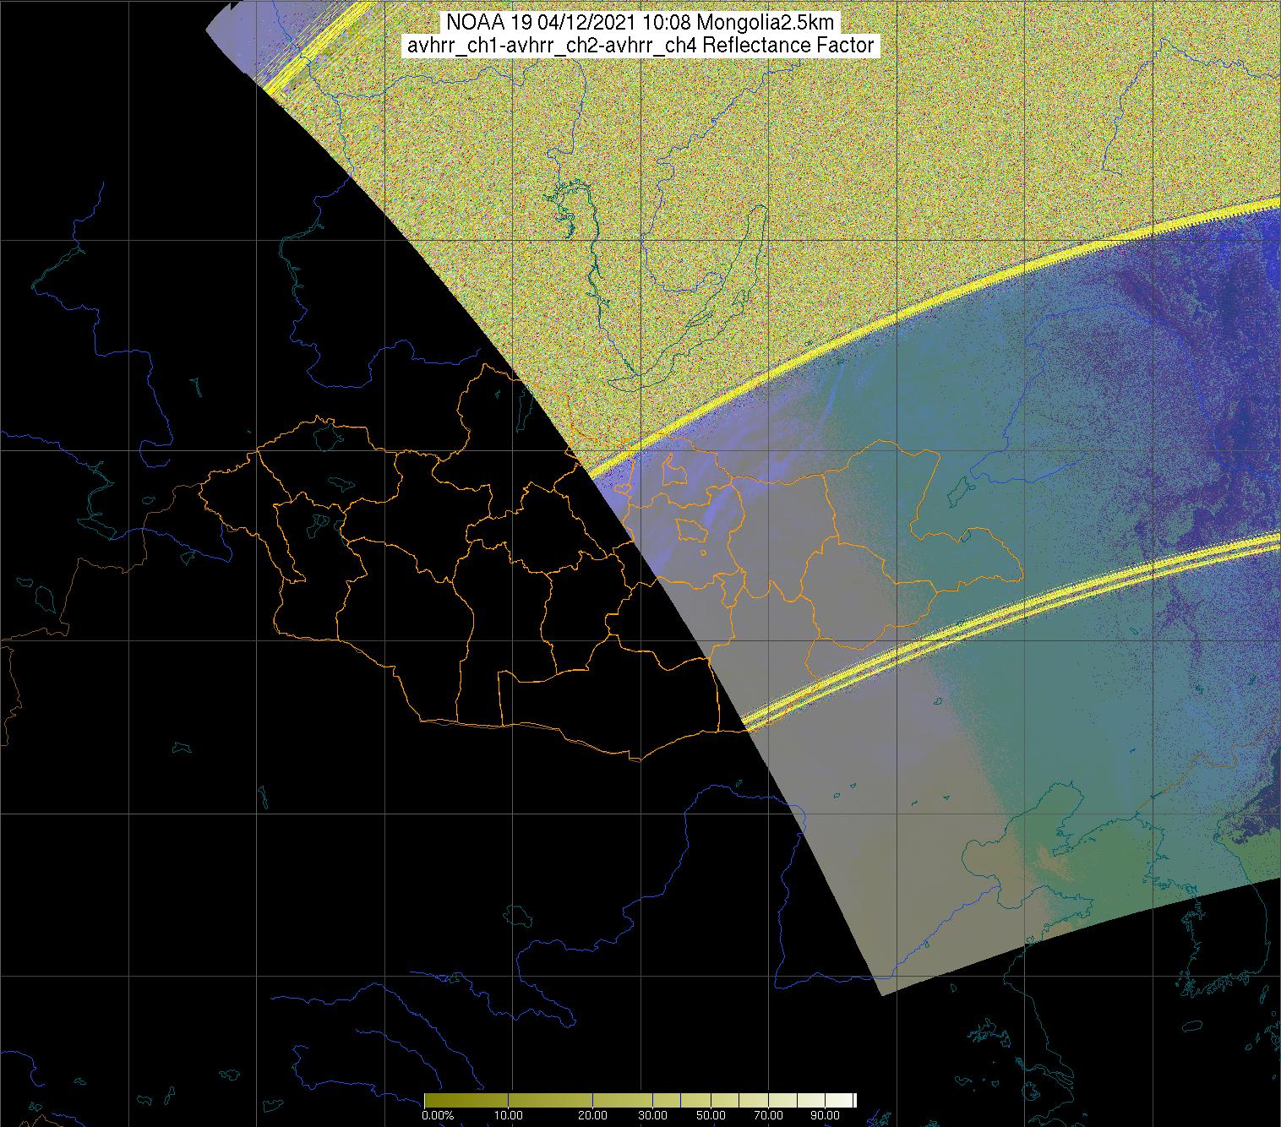Click the 30.00 legend label
Image resolution: width=1281 pixels, height=1127 pixels.
tap(651, 1115)
